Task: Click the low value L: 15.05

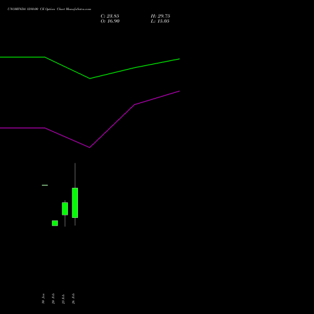Action: click(x=160, y=21)
